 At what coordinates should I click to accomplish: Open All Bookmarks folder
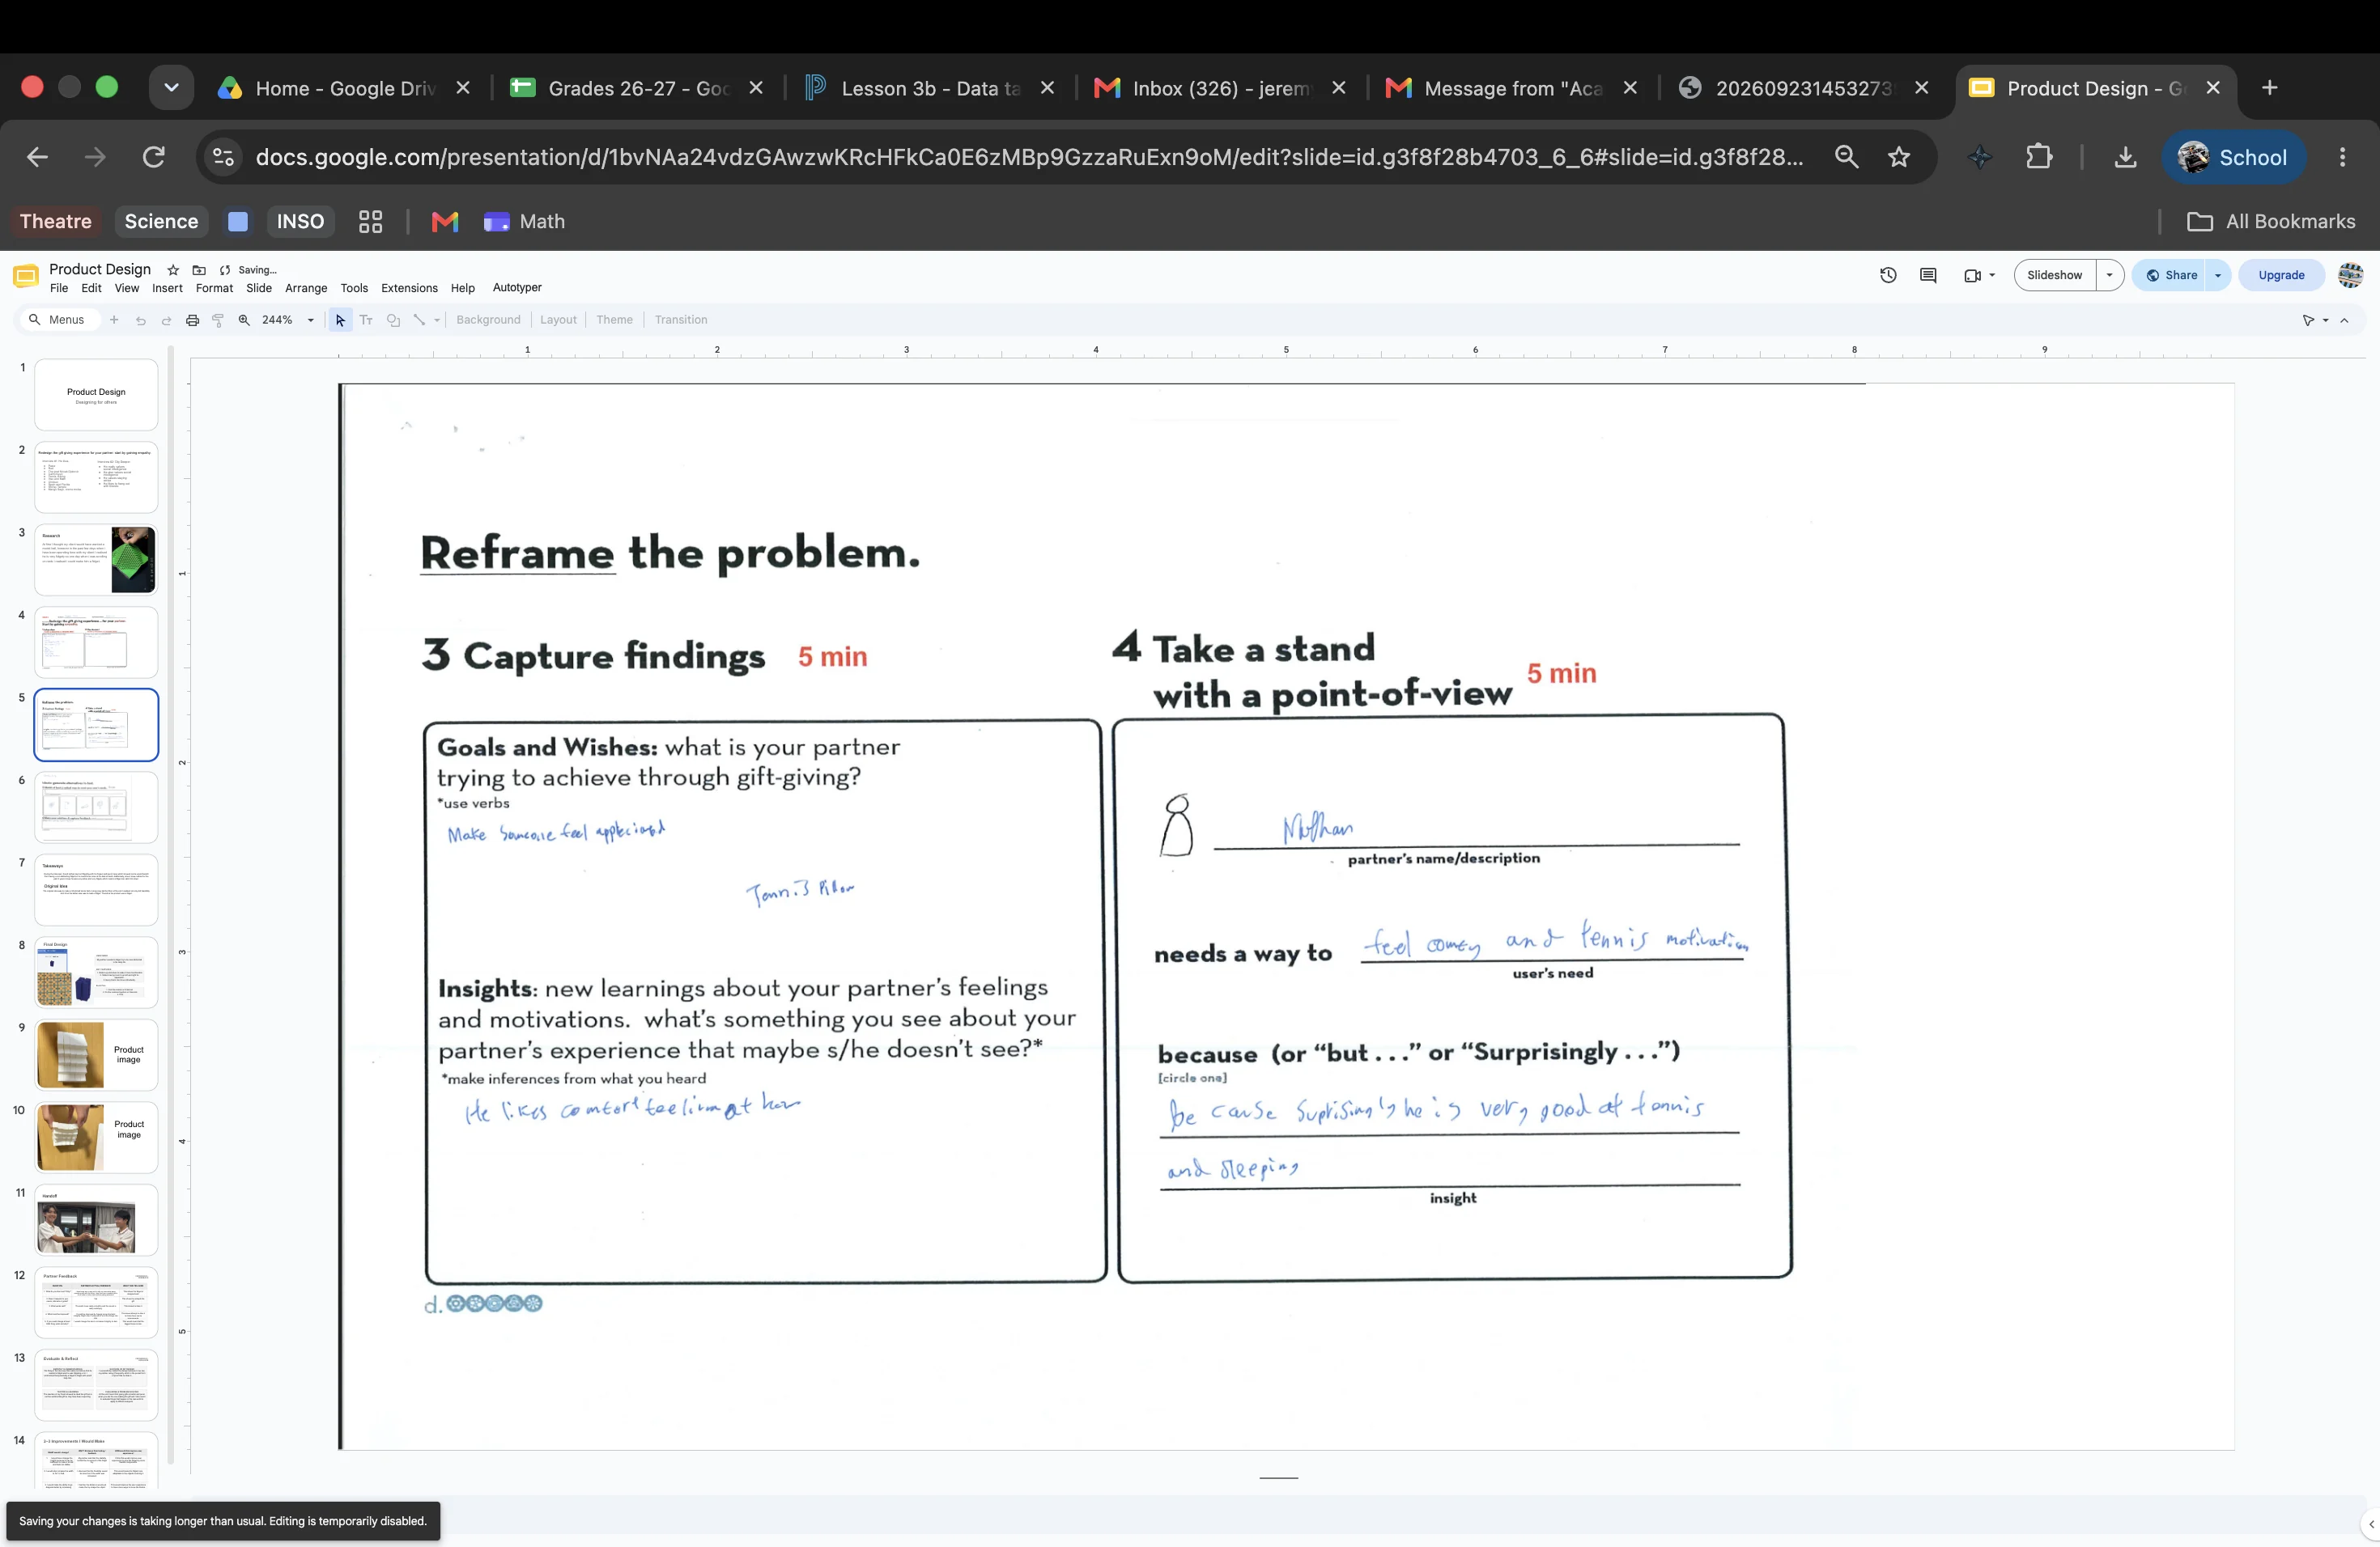point(2270,221)
